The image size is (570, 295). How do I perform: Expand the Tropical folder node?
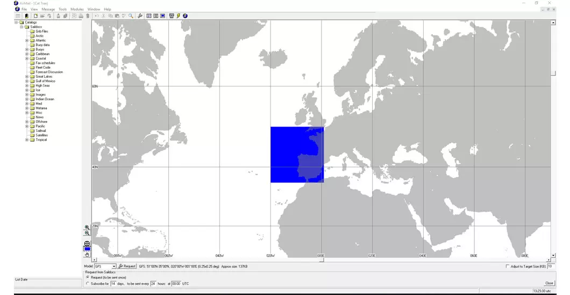27,140
